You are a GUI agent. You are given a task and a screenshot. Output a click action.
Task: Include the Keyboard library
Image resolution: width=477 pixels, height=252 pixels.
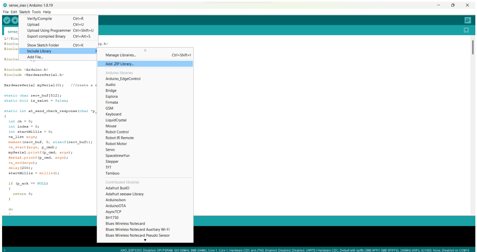pos(145,114)
